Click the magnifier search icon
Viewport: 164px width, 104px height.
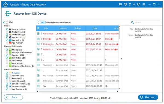click(133, 23)
